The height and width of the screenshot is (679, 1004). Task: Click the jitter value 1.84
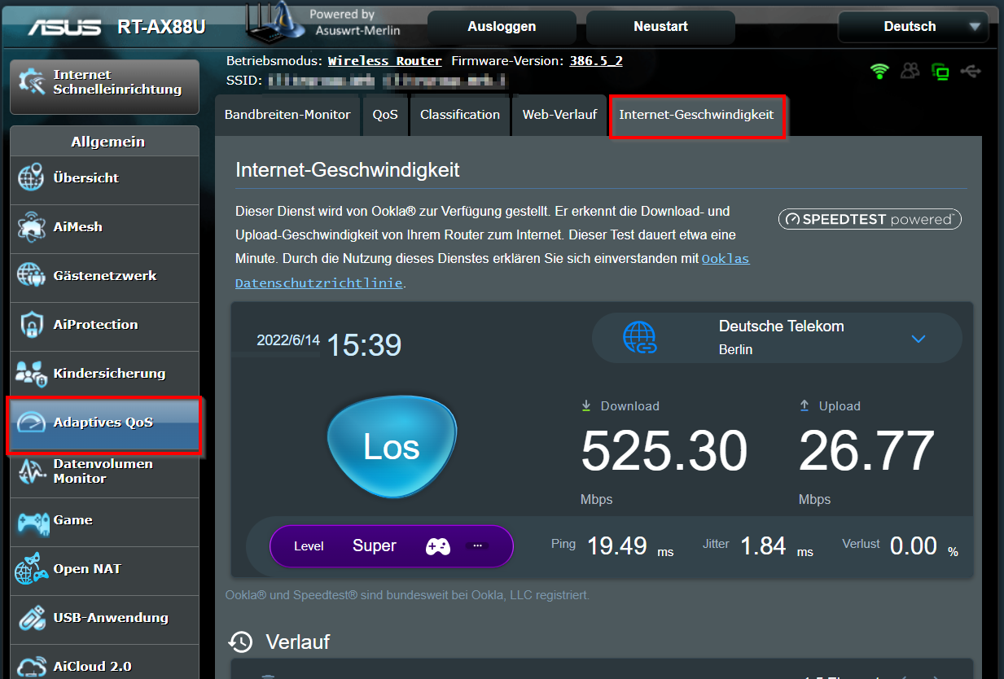pyautogui.click(x=763, y=545)
